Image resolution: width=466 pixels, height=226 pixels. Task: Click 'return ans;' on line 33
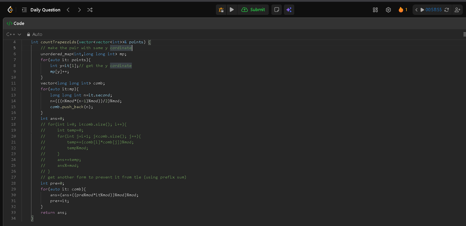pyautogui.click(x=54, y=212)
